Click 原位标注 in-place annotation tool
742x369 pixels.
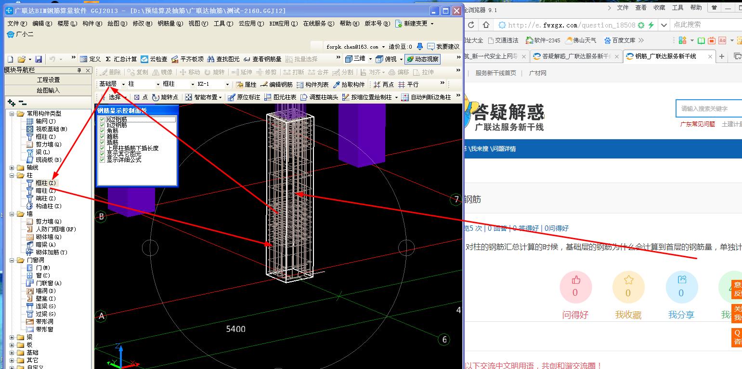[x=244, y=97]
